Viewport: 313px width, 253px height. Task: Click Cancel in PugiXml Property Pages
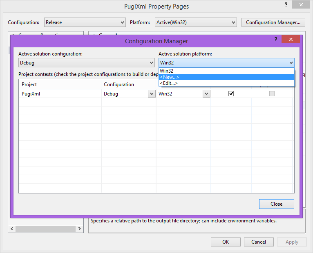259,242
